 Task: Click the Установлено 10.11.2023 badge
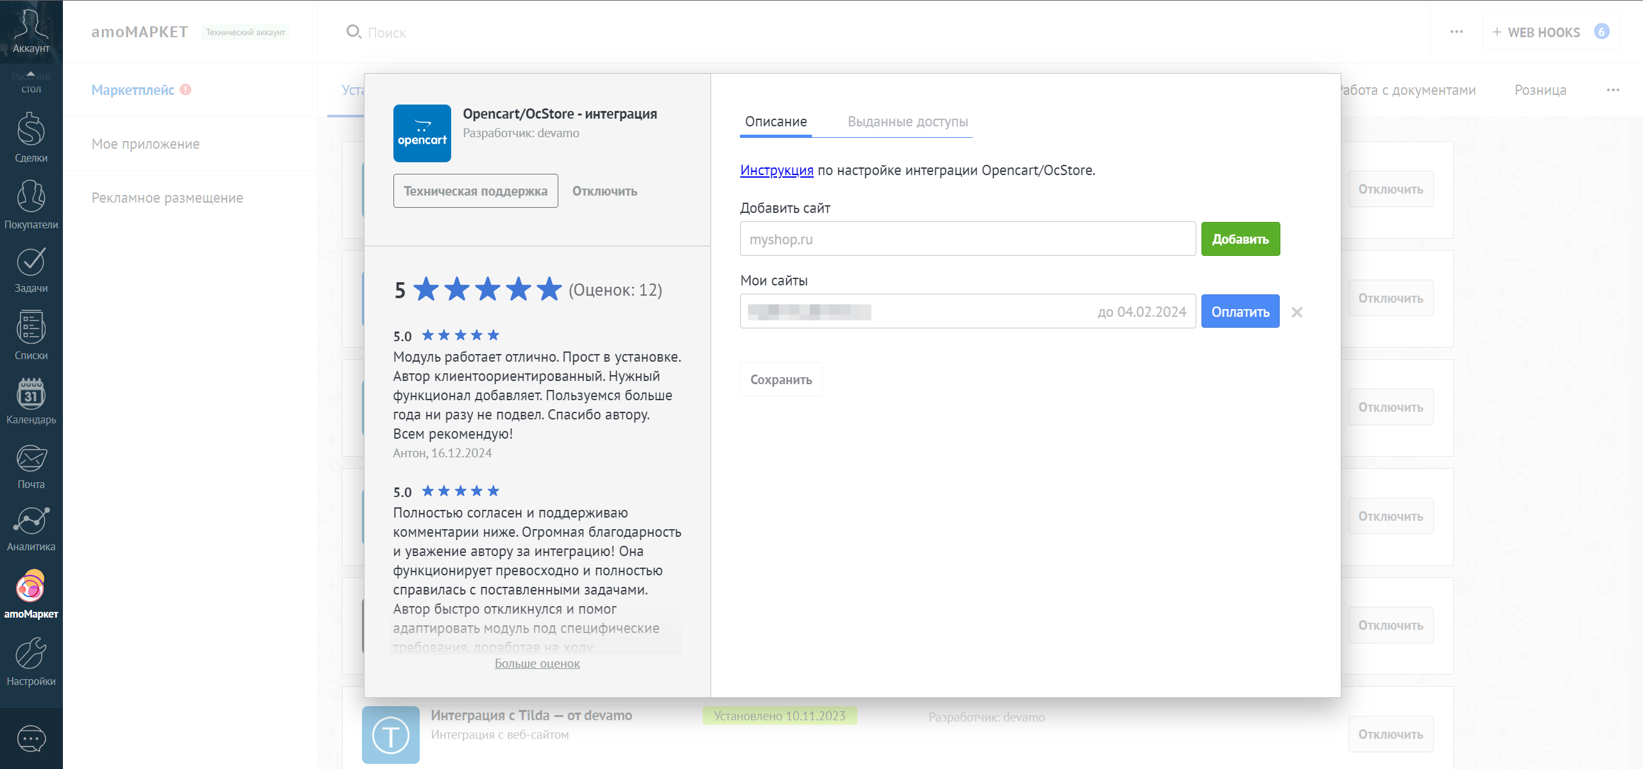coord(779,716)
